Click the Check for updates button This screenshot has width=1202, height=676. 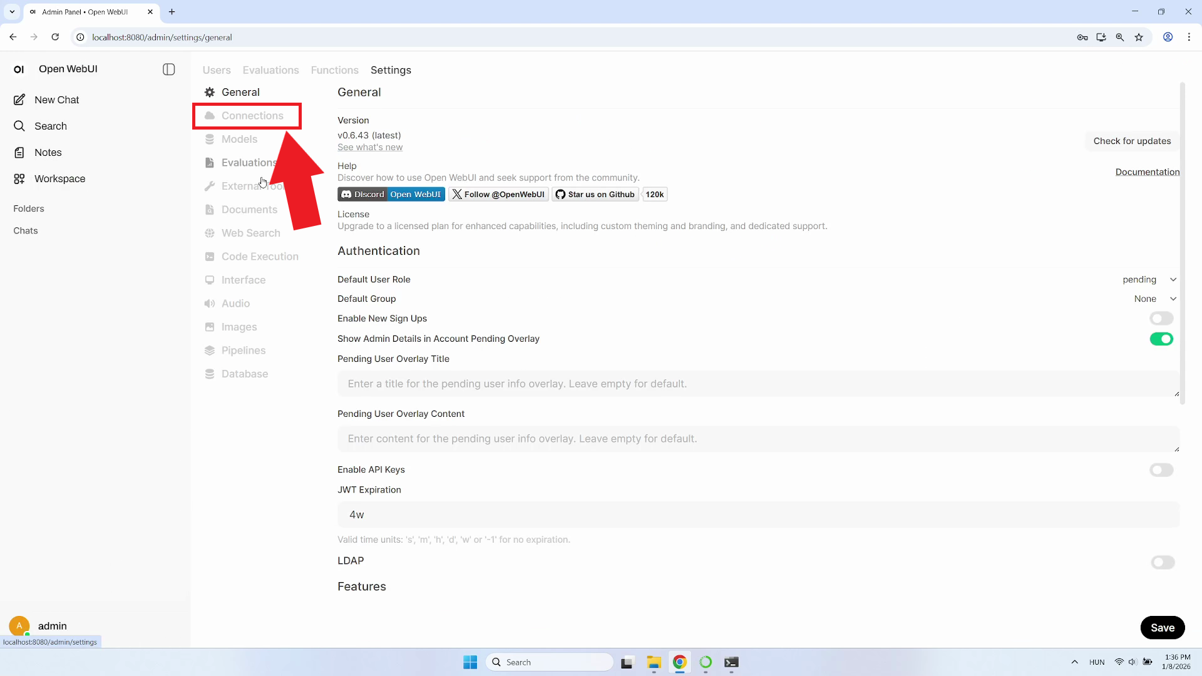point(1131,141)
